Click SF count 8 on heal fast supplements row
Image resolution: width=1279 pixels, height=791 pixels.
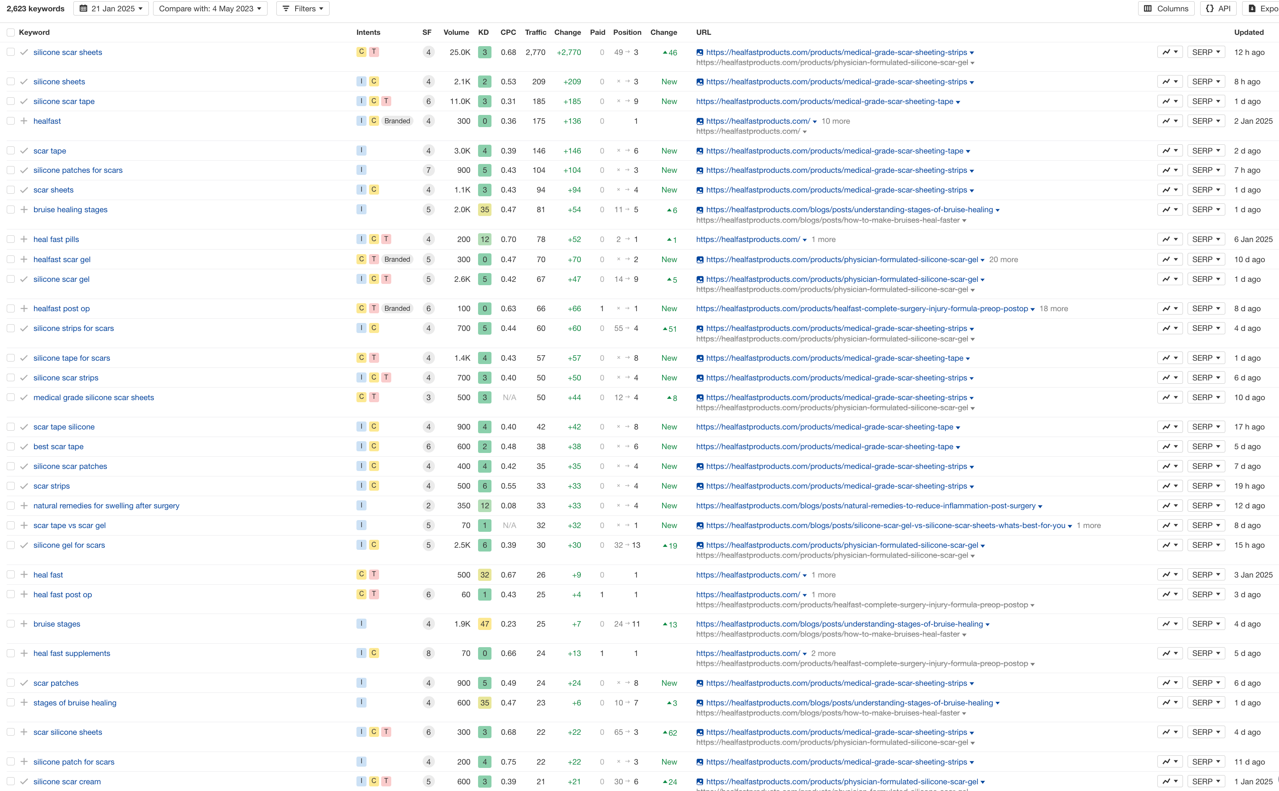[x=429, y=653]
